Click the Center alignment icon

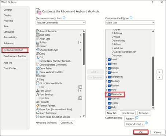38,46
